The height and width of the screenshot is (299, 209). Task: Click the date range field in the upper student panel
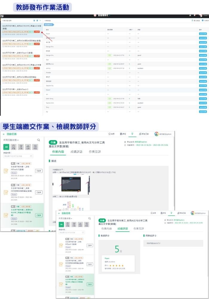pyautogui.click(x=18, y=156)
